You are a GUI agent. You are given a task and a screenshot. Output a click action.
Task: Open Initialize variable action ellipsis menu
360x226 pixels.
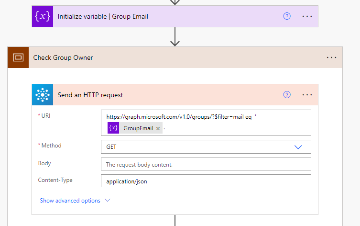(x=307, y=16)
